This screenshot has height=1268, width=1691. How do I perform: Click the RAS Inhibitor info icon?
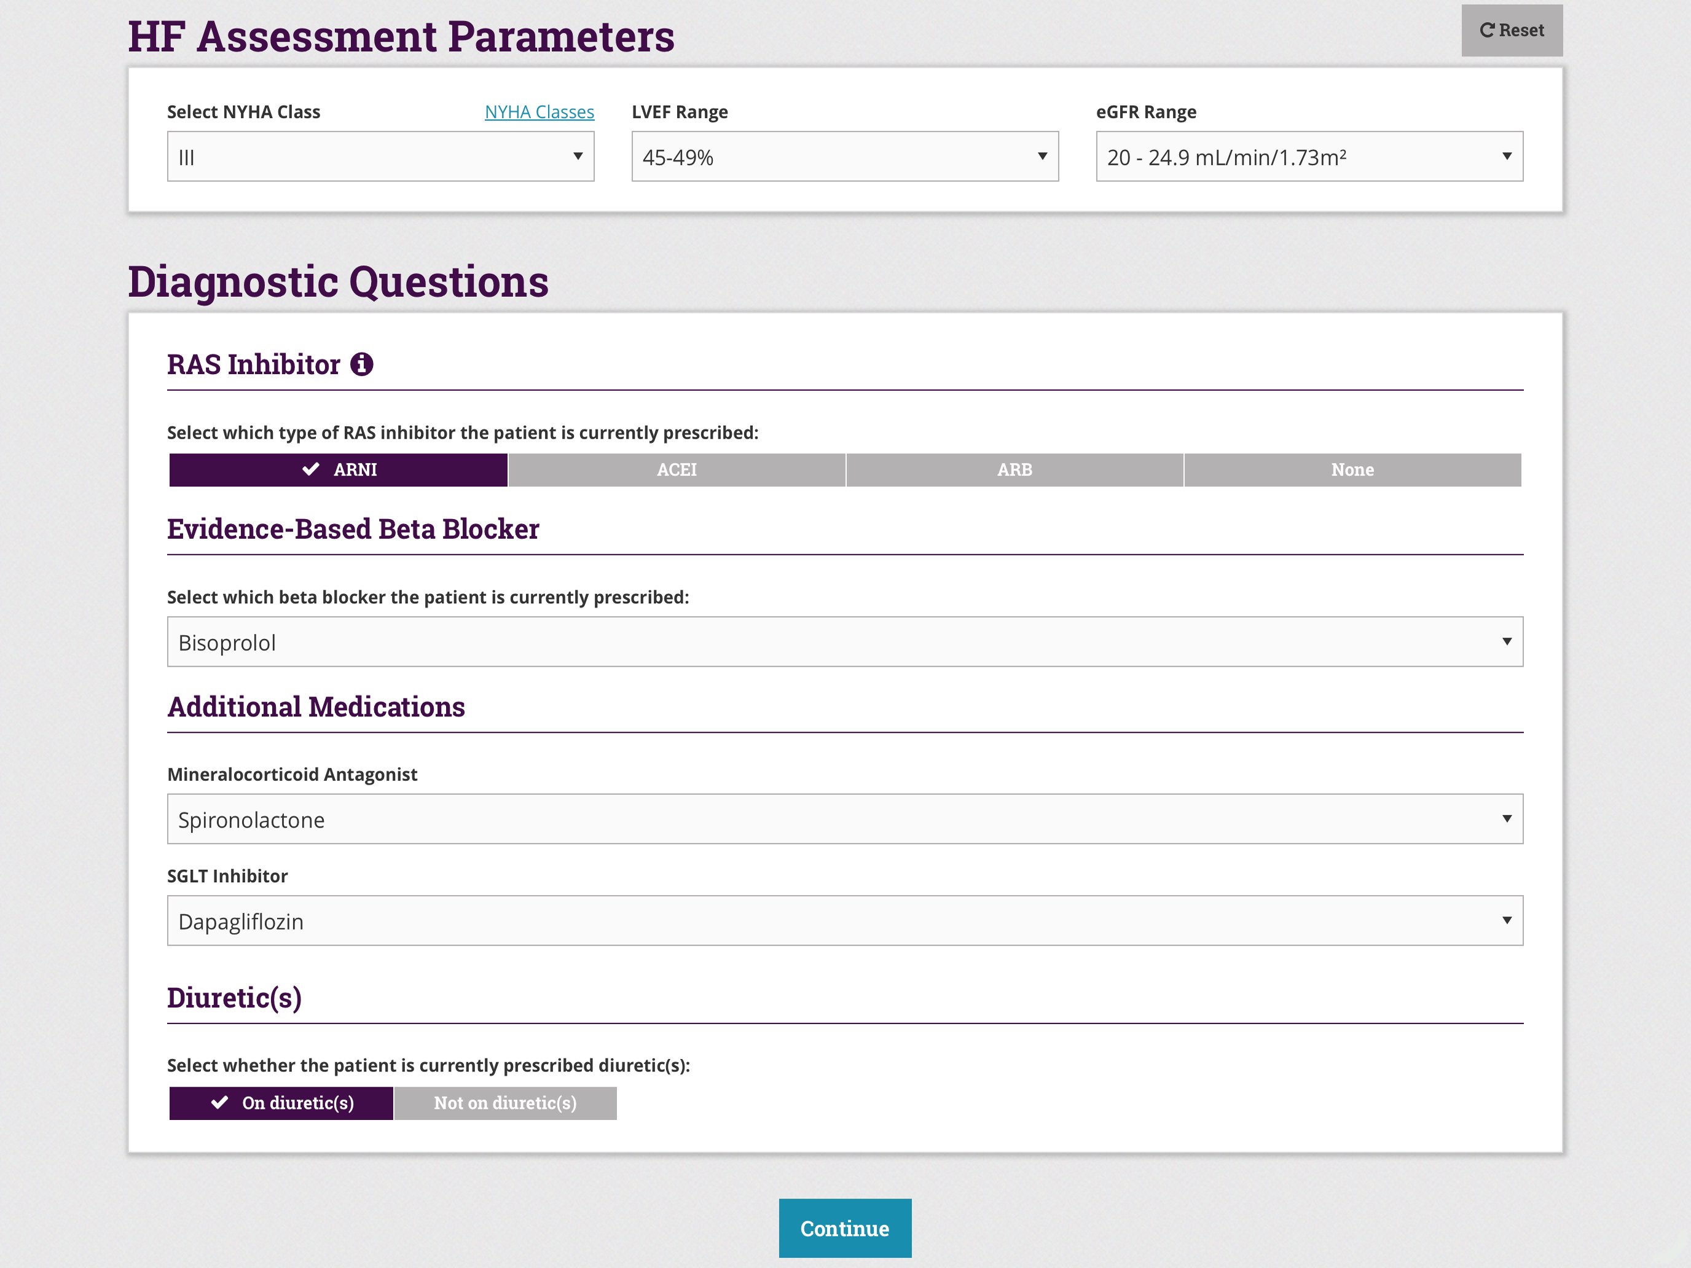tap(361, 364)
